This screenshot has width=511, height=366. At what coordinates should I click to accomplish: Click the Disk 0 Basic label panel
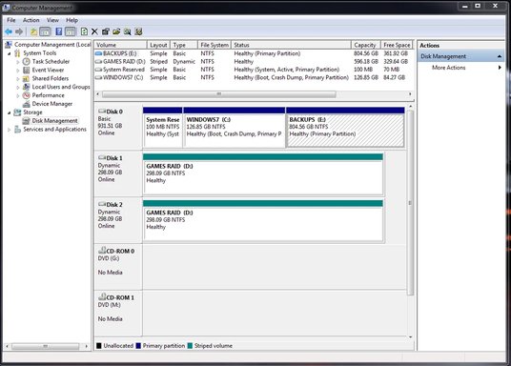(x=118, y=128)
